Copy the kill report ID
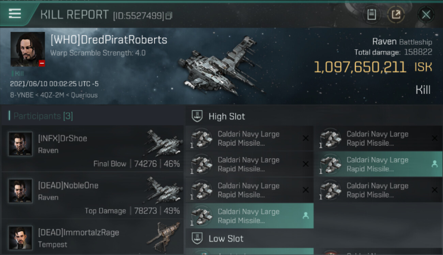Image resolution: width=443 pixels, height=255 pixels. point(169,16)
